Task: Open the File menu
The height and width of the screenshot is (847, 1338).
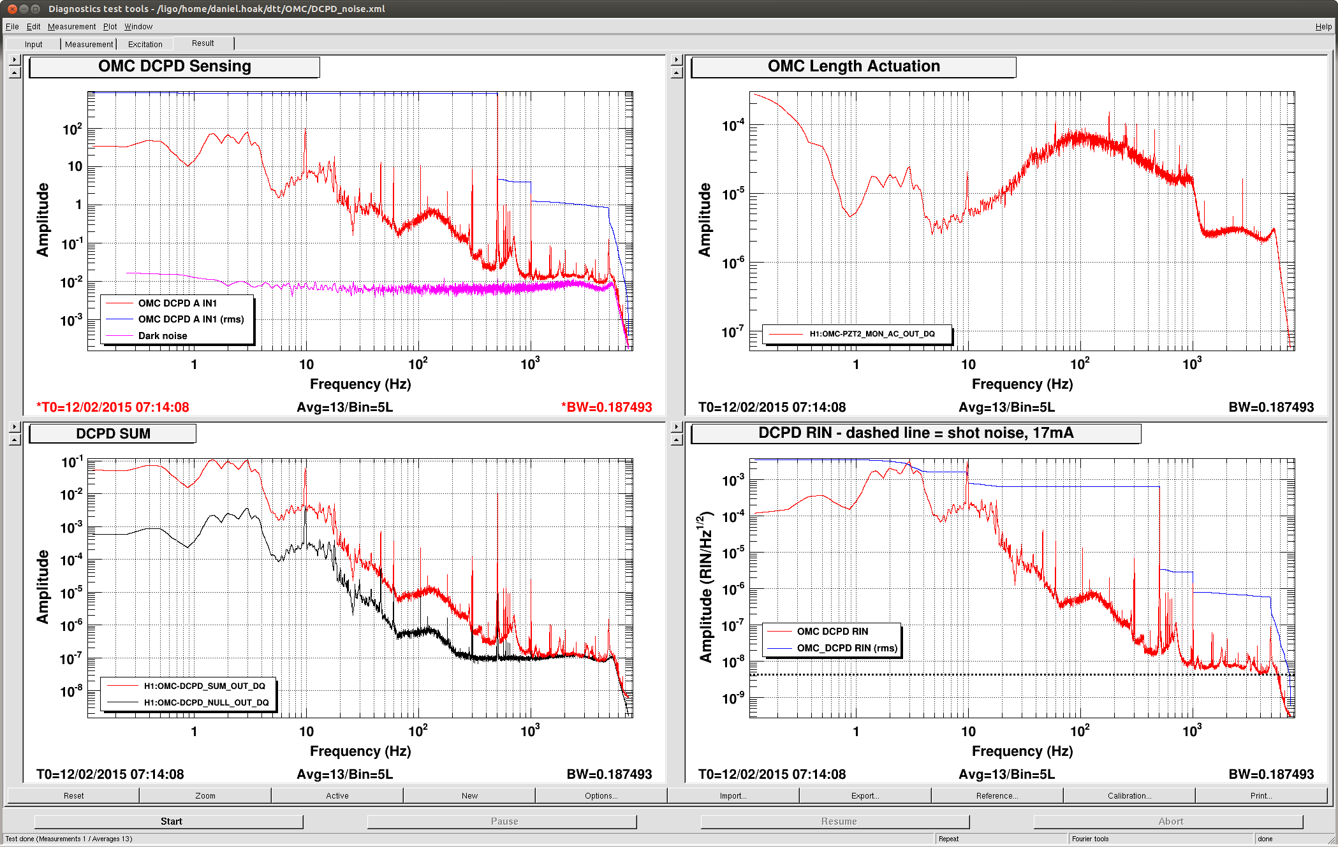Action: (12, 27)
